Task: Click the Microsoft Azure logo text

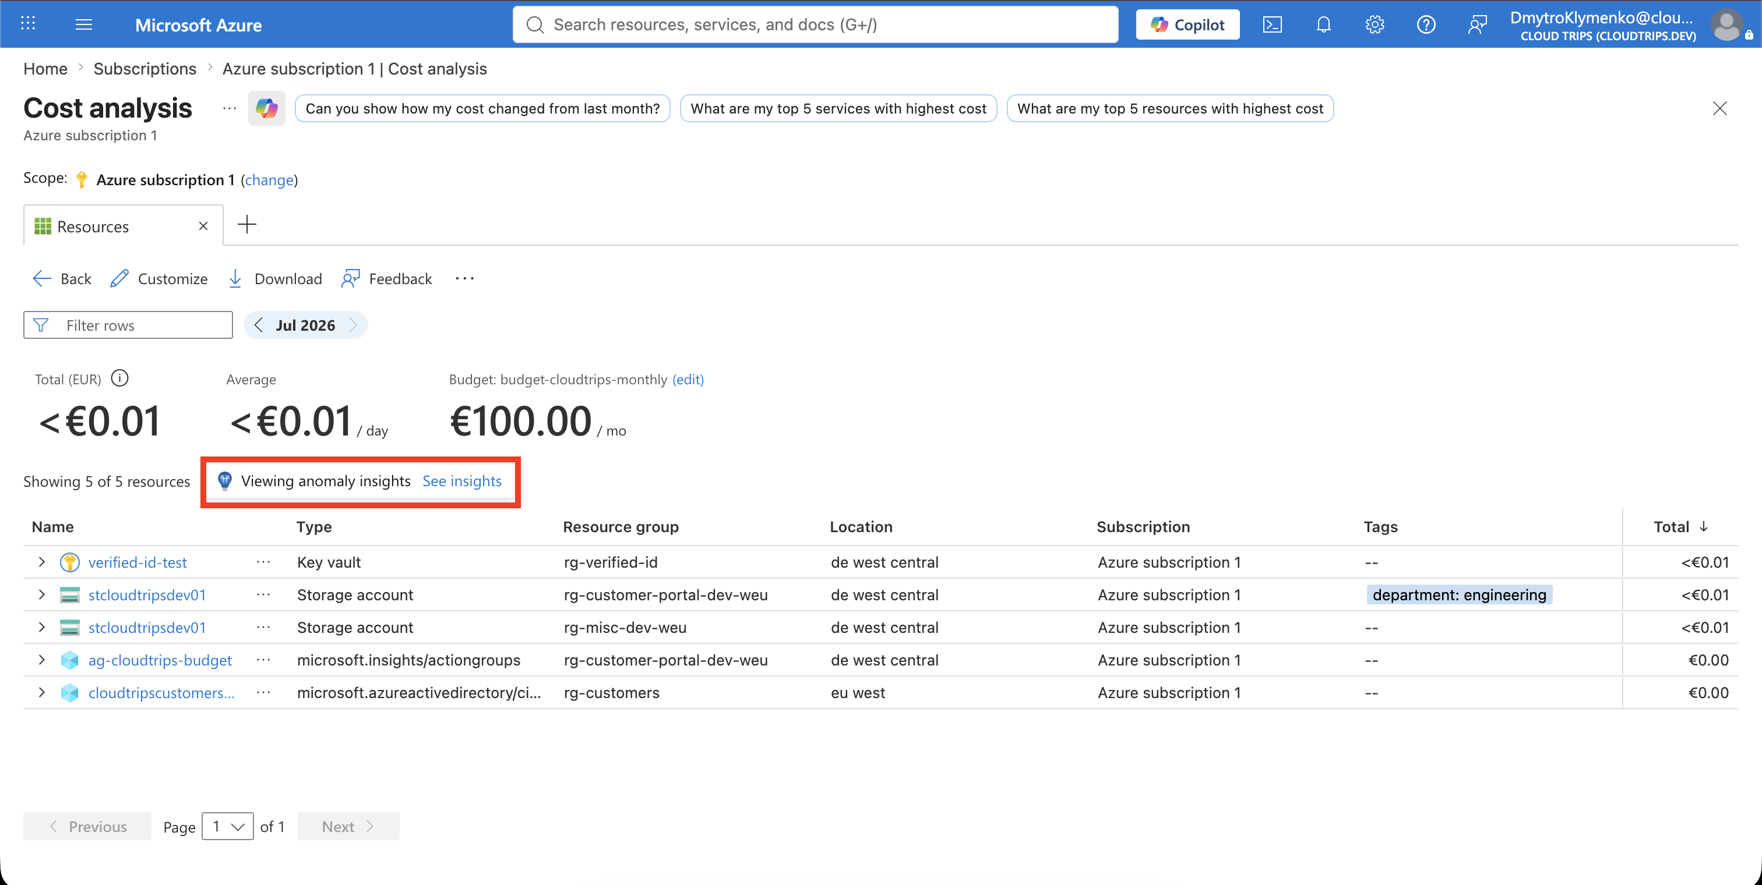Action: (x=198, y=24)
